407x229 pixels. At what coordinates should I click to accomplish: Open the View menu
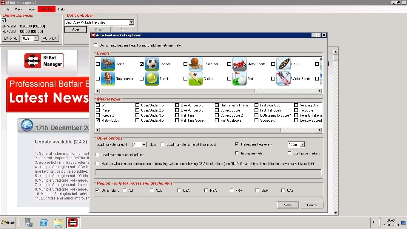(x=18, y=9)
